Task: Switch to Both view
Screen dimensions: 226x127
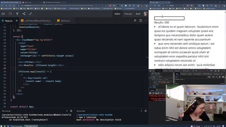Action: [138, 14]
